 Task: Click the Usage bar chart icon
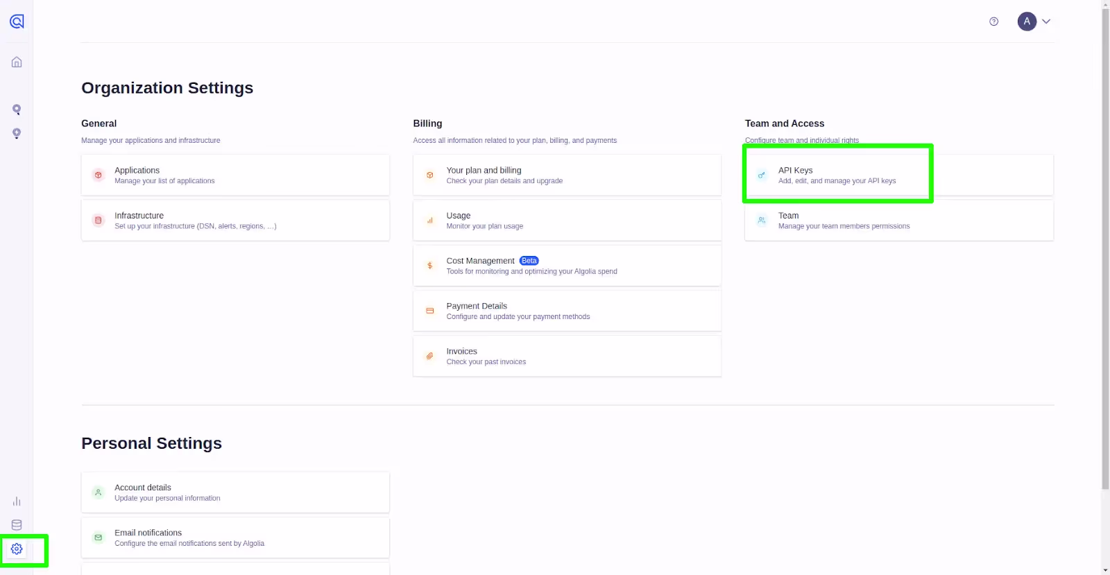(x=430, y=221)
